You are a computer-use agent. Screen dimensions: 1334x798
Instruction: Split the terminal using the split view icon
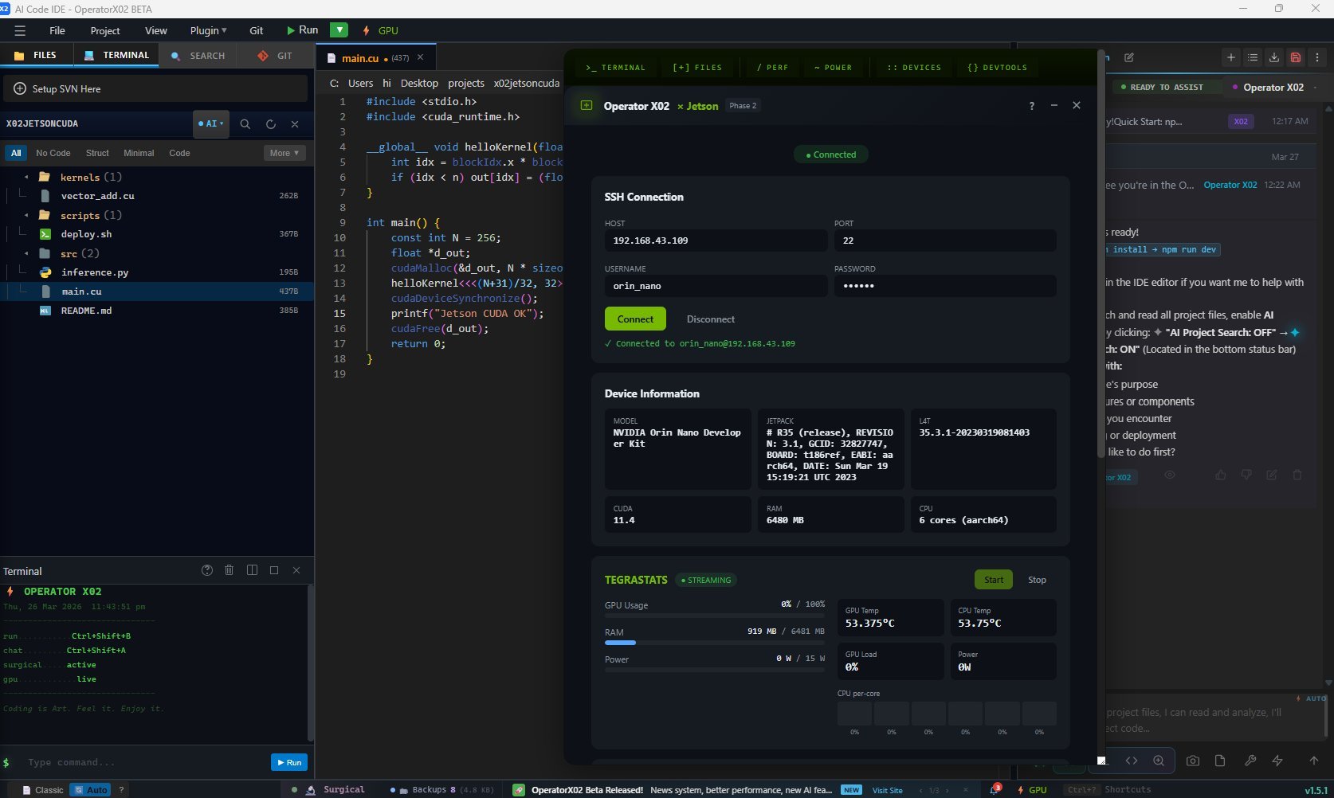tap(252, 570)
